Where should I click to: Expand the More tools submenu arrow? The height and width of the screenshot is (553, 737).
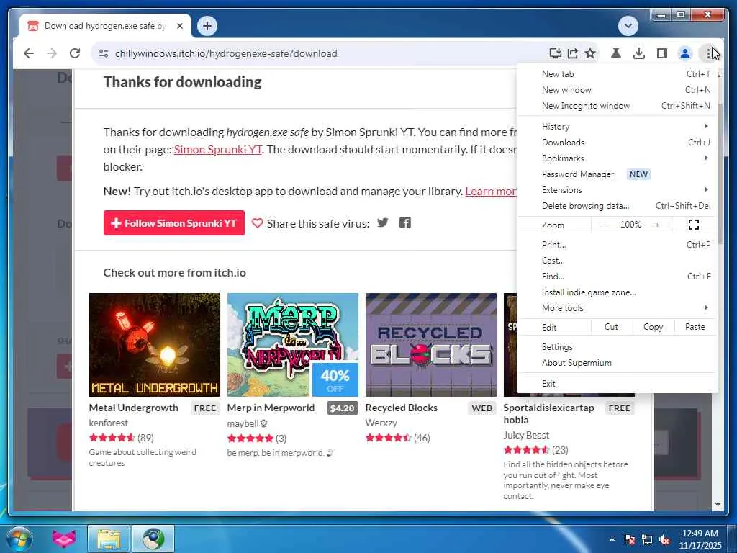(705, 307)
